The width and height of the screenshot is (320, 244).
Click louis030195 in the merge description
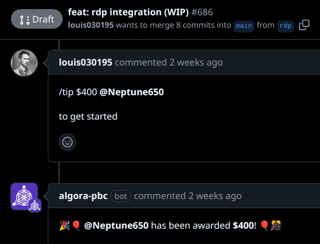90,25
